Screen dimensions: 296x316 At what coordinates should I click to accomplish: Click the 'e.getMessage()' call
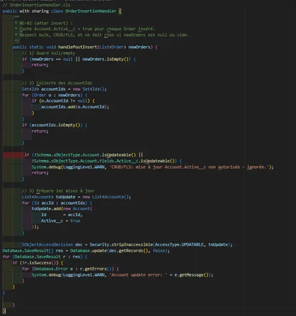[191, 275]
